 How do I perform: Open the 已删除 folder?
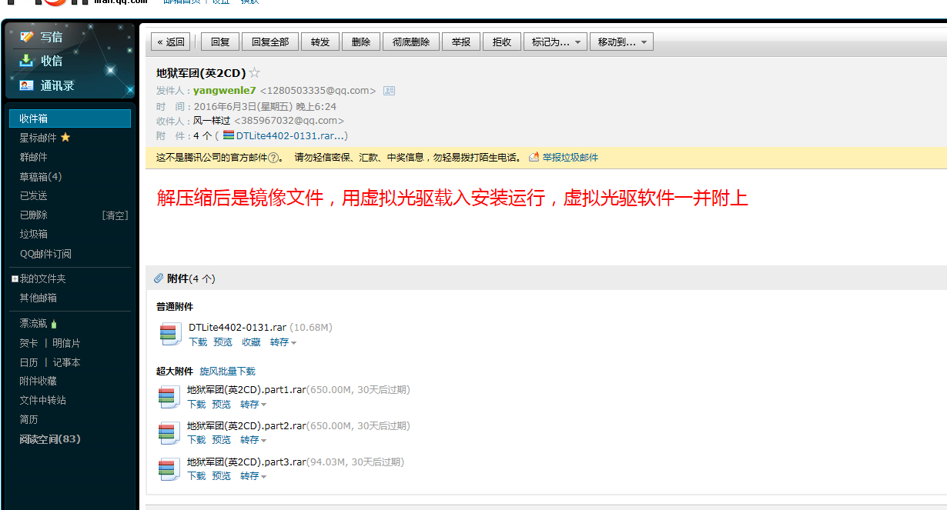click(33, 215)
